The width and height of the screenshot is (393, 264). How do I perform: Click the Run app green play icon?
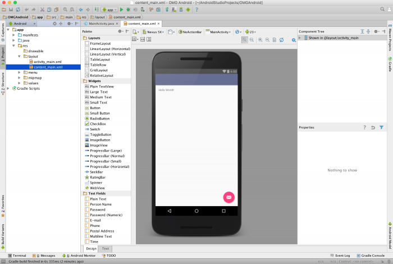[x=122, y=10]
